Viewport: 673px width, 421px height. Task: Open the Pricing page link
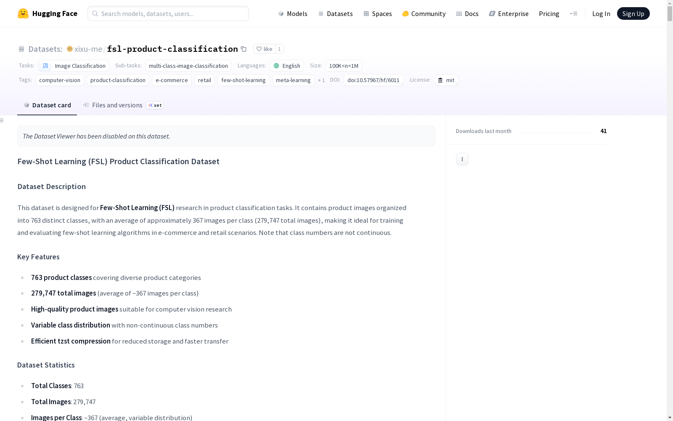pyautogui.click(x=549, y=13)
